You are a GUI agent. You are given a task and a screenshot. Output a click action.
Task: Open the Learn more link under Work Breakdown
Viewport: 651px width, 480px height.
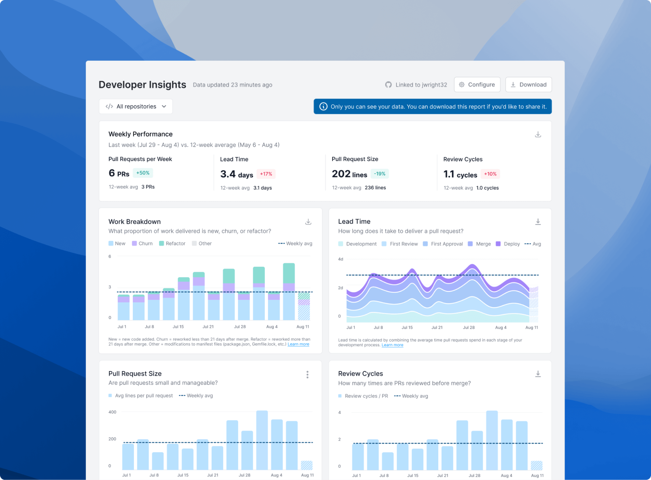pyautogui.click(x=298, y=344)
